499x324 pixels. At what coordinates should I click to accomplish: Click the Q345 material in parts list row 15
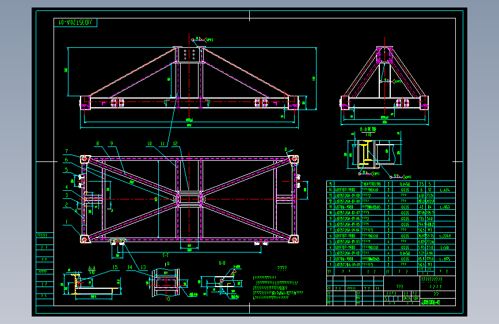click(405, 184)
